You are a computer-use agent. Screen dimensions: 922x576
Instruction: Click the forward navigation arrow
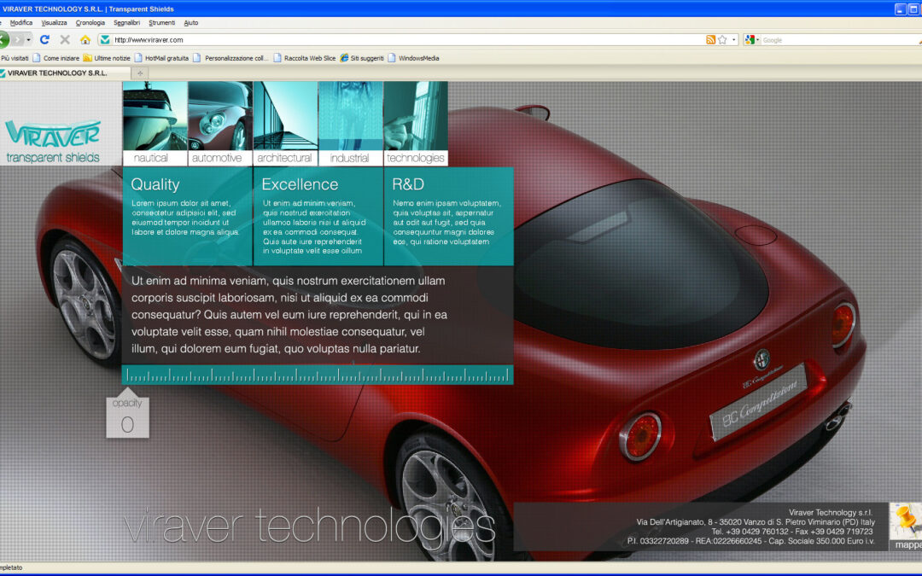point(17,39)
